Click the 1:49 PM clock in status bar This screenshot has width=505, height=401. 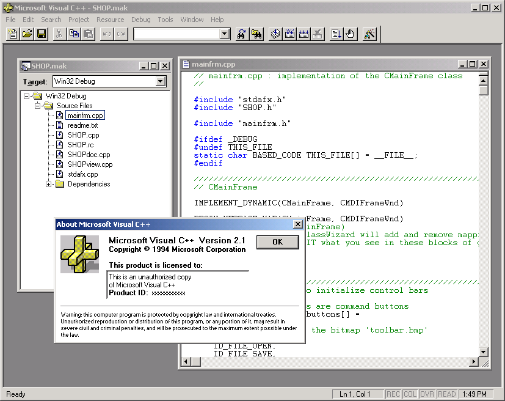coord(474,394)
